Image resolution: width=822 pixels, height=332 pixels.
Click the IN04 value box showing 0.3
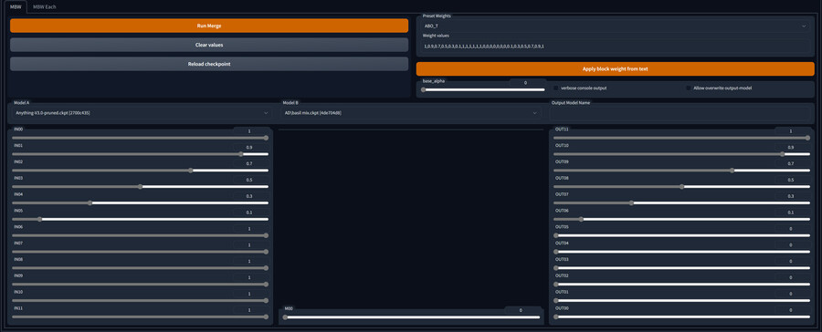249,196
